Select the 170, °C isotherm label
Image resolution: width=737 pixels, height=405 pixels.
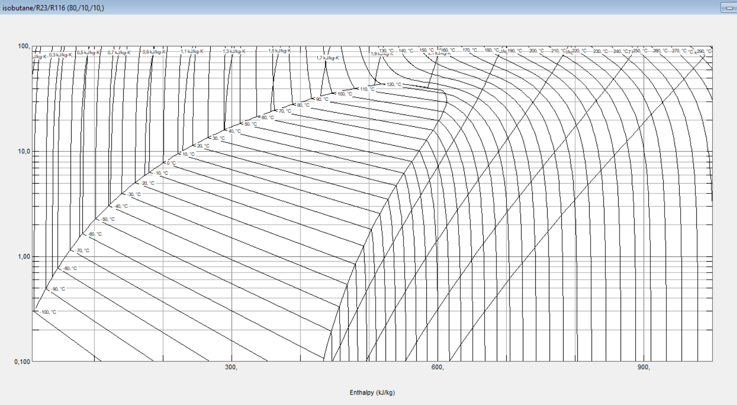click(x=470, y=50)
